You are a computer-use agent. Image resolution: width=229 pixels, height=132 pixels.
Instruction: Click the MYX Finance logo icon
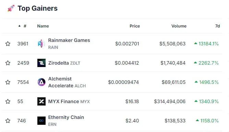click(x=41, y=101)
